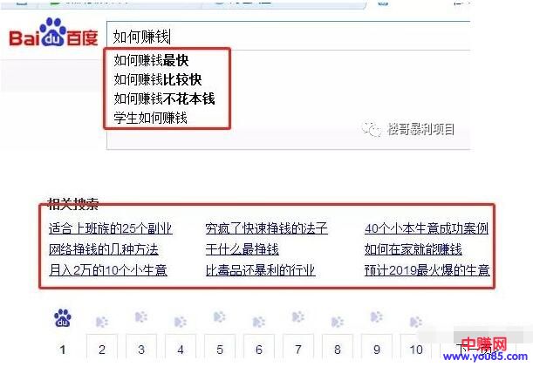The height and width of the screenshot is (367, 533).
Task: Pick suggestion 学生如何赚钱
Action: click(151, 117)
